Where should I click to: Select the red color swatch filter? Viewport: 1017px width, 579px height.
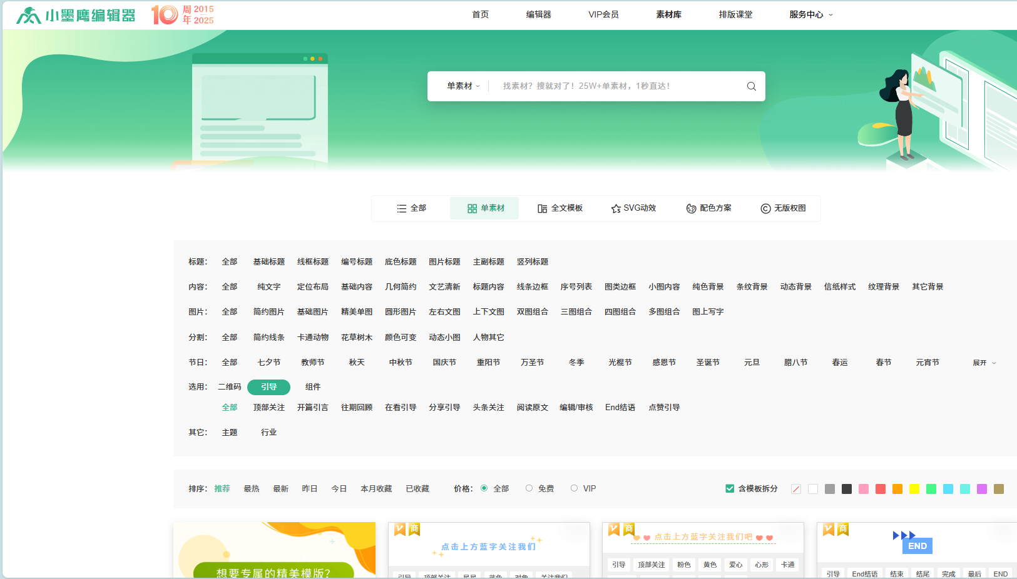tap(881, 489)
